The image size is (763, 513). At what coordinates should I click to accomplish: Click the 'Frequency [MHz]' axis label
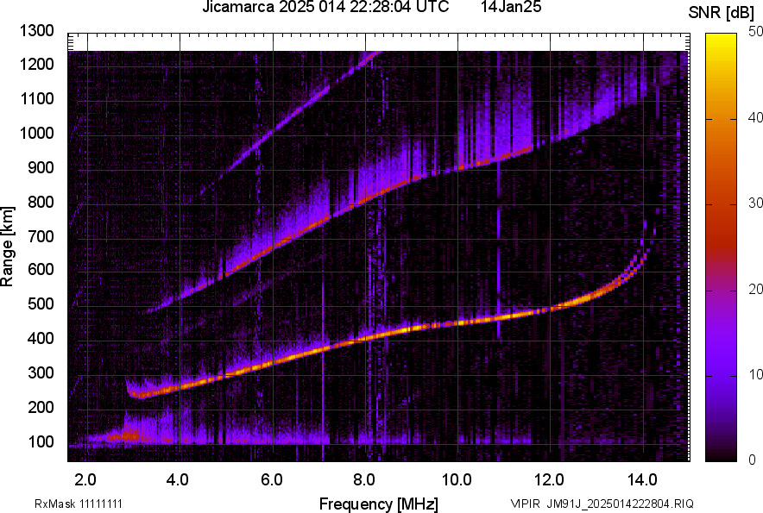(x=379, y=504)
